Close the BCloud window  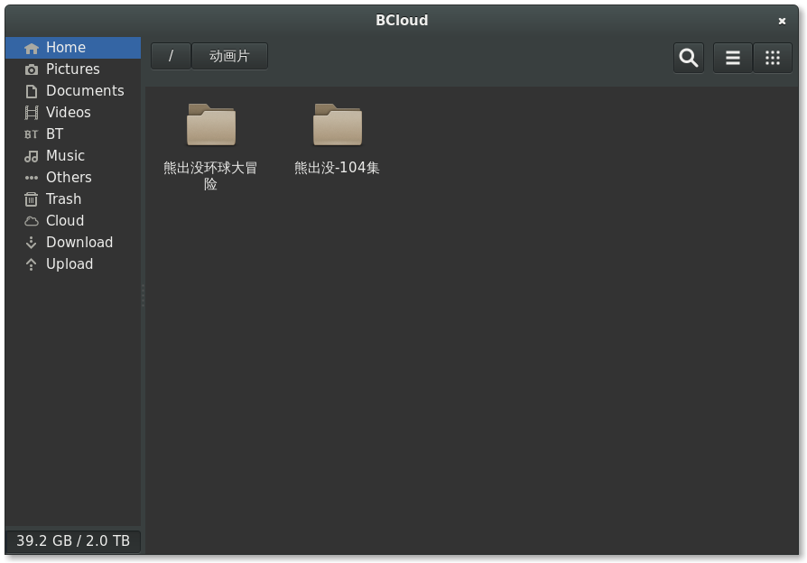coord(782,21)
